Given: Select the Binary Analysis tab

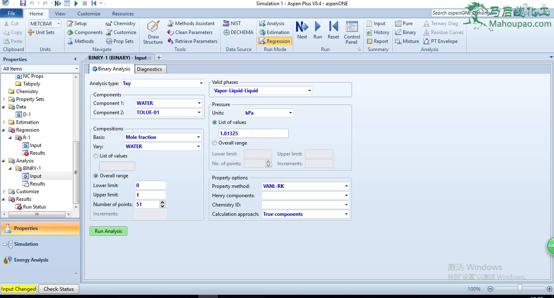Looking at the screenshot, I should click(111, 69).
